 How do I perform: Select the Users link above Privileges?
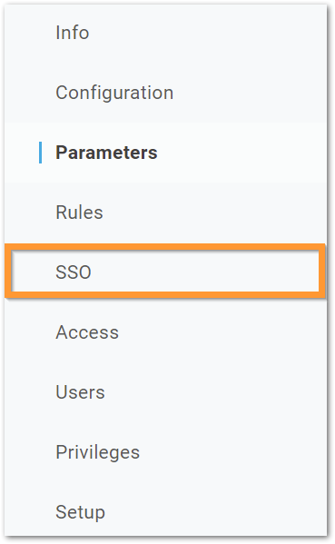[x=80, y=392]
